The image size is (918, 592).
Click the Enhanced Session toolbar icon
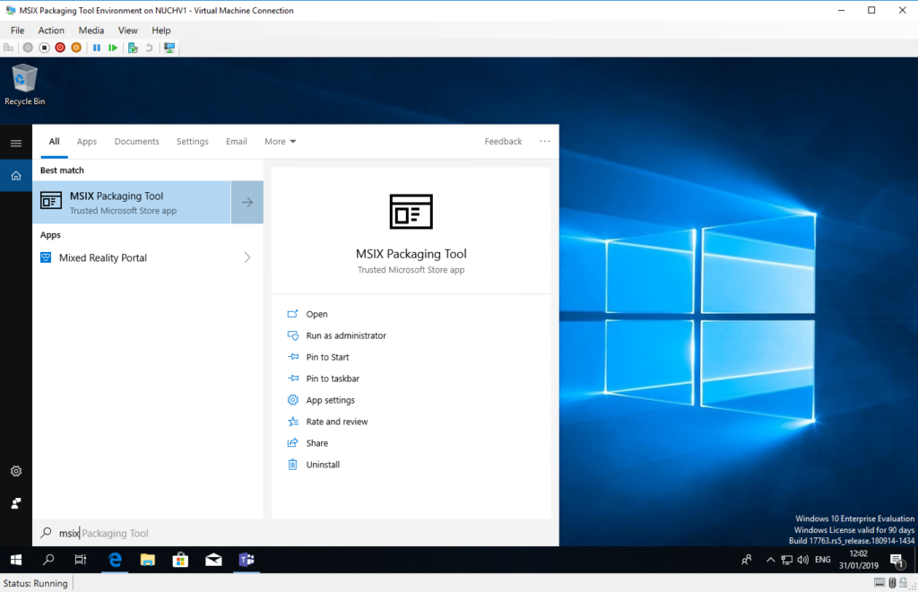[x=169, y=48]
